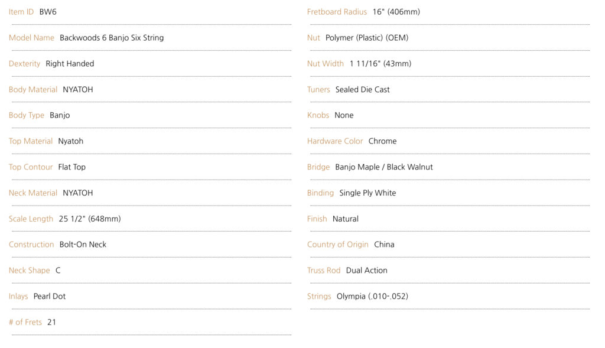Image resolution: width=605 pixels, height=348 pixels.
Task: Select the BW6 item ID value
Action: click(48, 12)
